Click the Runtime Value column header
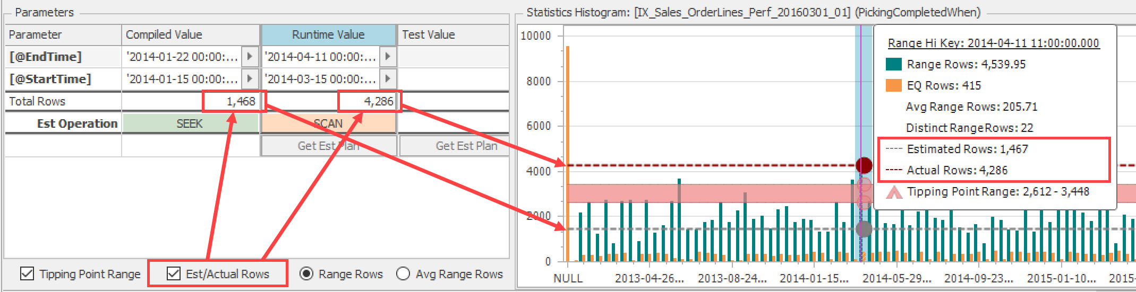Image resolution: width=1136 pixels, height=292 pixels. pyautogui.click(x=328, y=35)
